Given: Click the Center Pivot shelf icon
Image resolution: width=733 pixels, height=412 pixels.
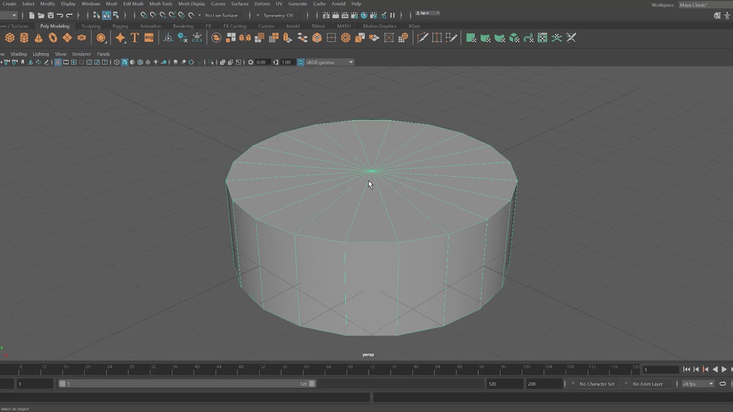Looking at the screenshot, I should point(168,38).
